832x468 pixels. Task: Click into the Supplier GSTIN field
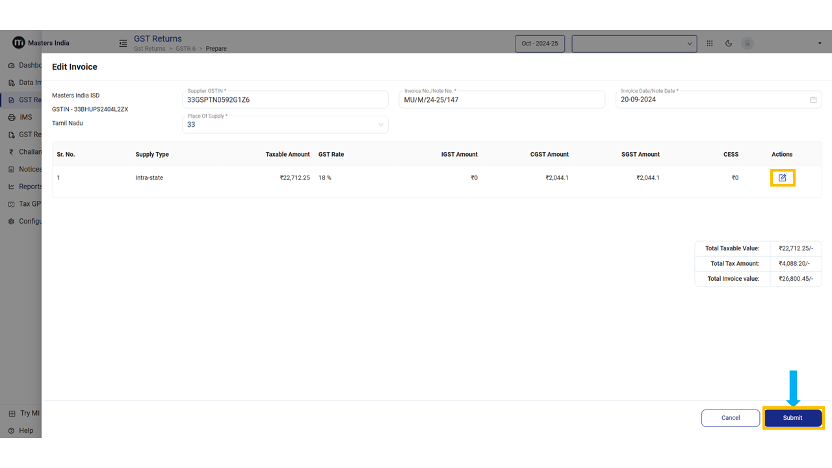285,100
